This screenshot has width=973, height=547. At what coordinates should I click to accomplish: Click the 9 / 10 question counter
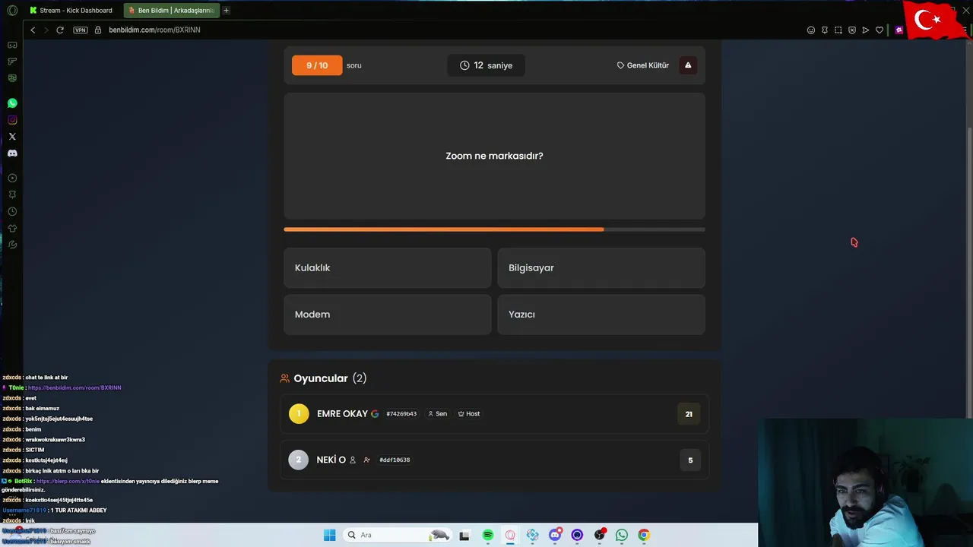pyautogui.click(x=317, y=65)
